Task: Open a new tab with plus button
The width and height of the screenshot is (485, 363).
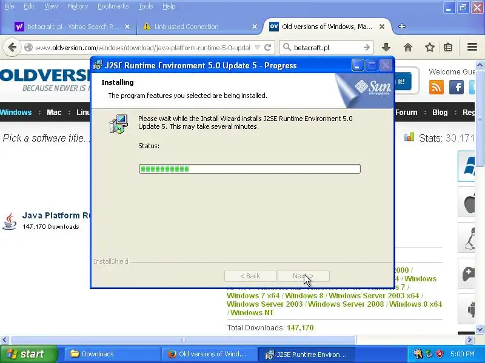Action: tap(402, 27)
